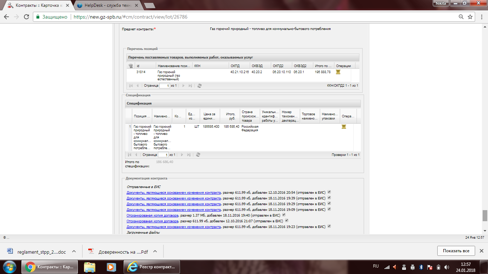488x274 pixels.
Task: Toggle checkbox for document added 18.11.2016 19:39
Action: click(329, 198)
